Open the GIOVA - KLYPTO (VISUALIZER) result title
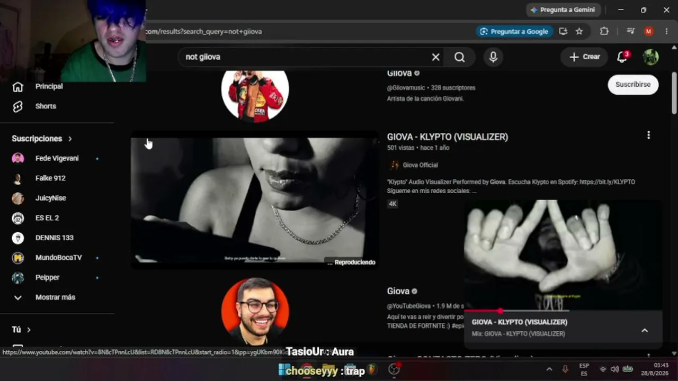Screen dimensions: 678x381 click(x=448, y=137)
